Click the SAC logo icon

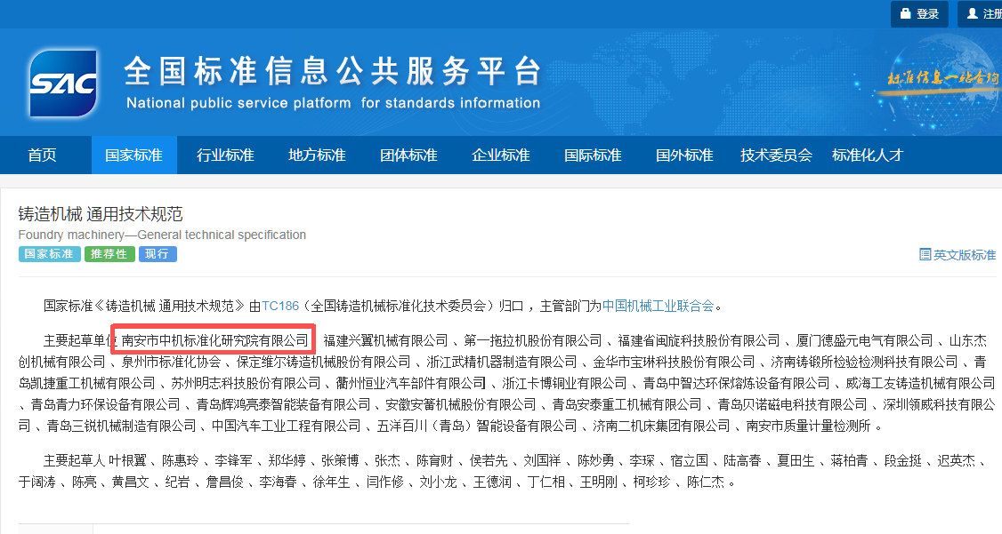[x=62, y=84]
